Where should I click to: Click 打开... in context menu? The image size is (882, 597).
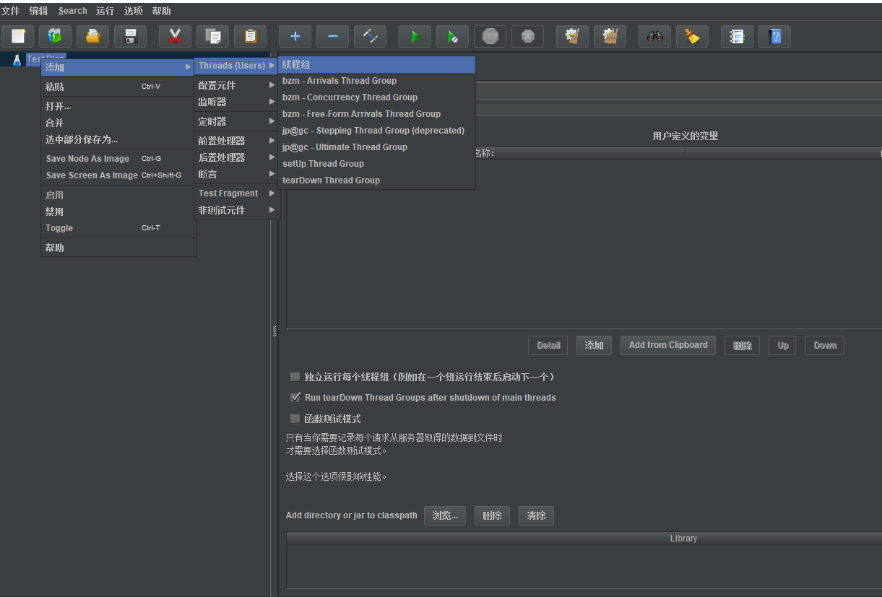pos(118,106)
